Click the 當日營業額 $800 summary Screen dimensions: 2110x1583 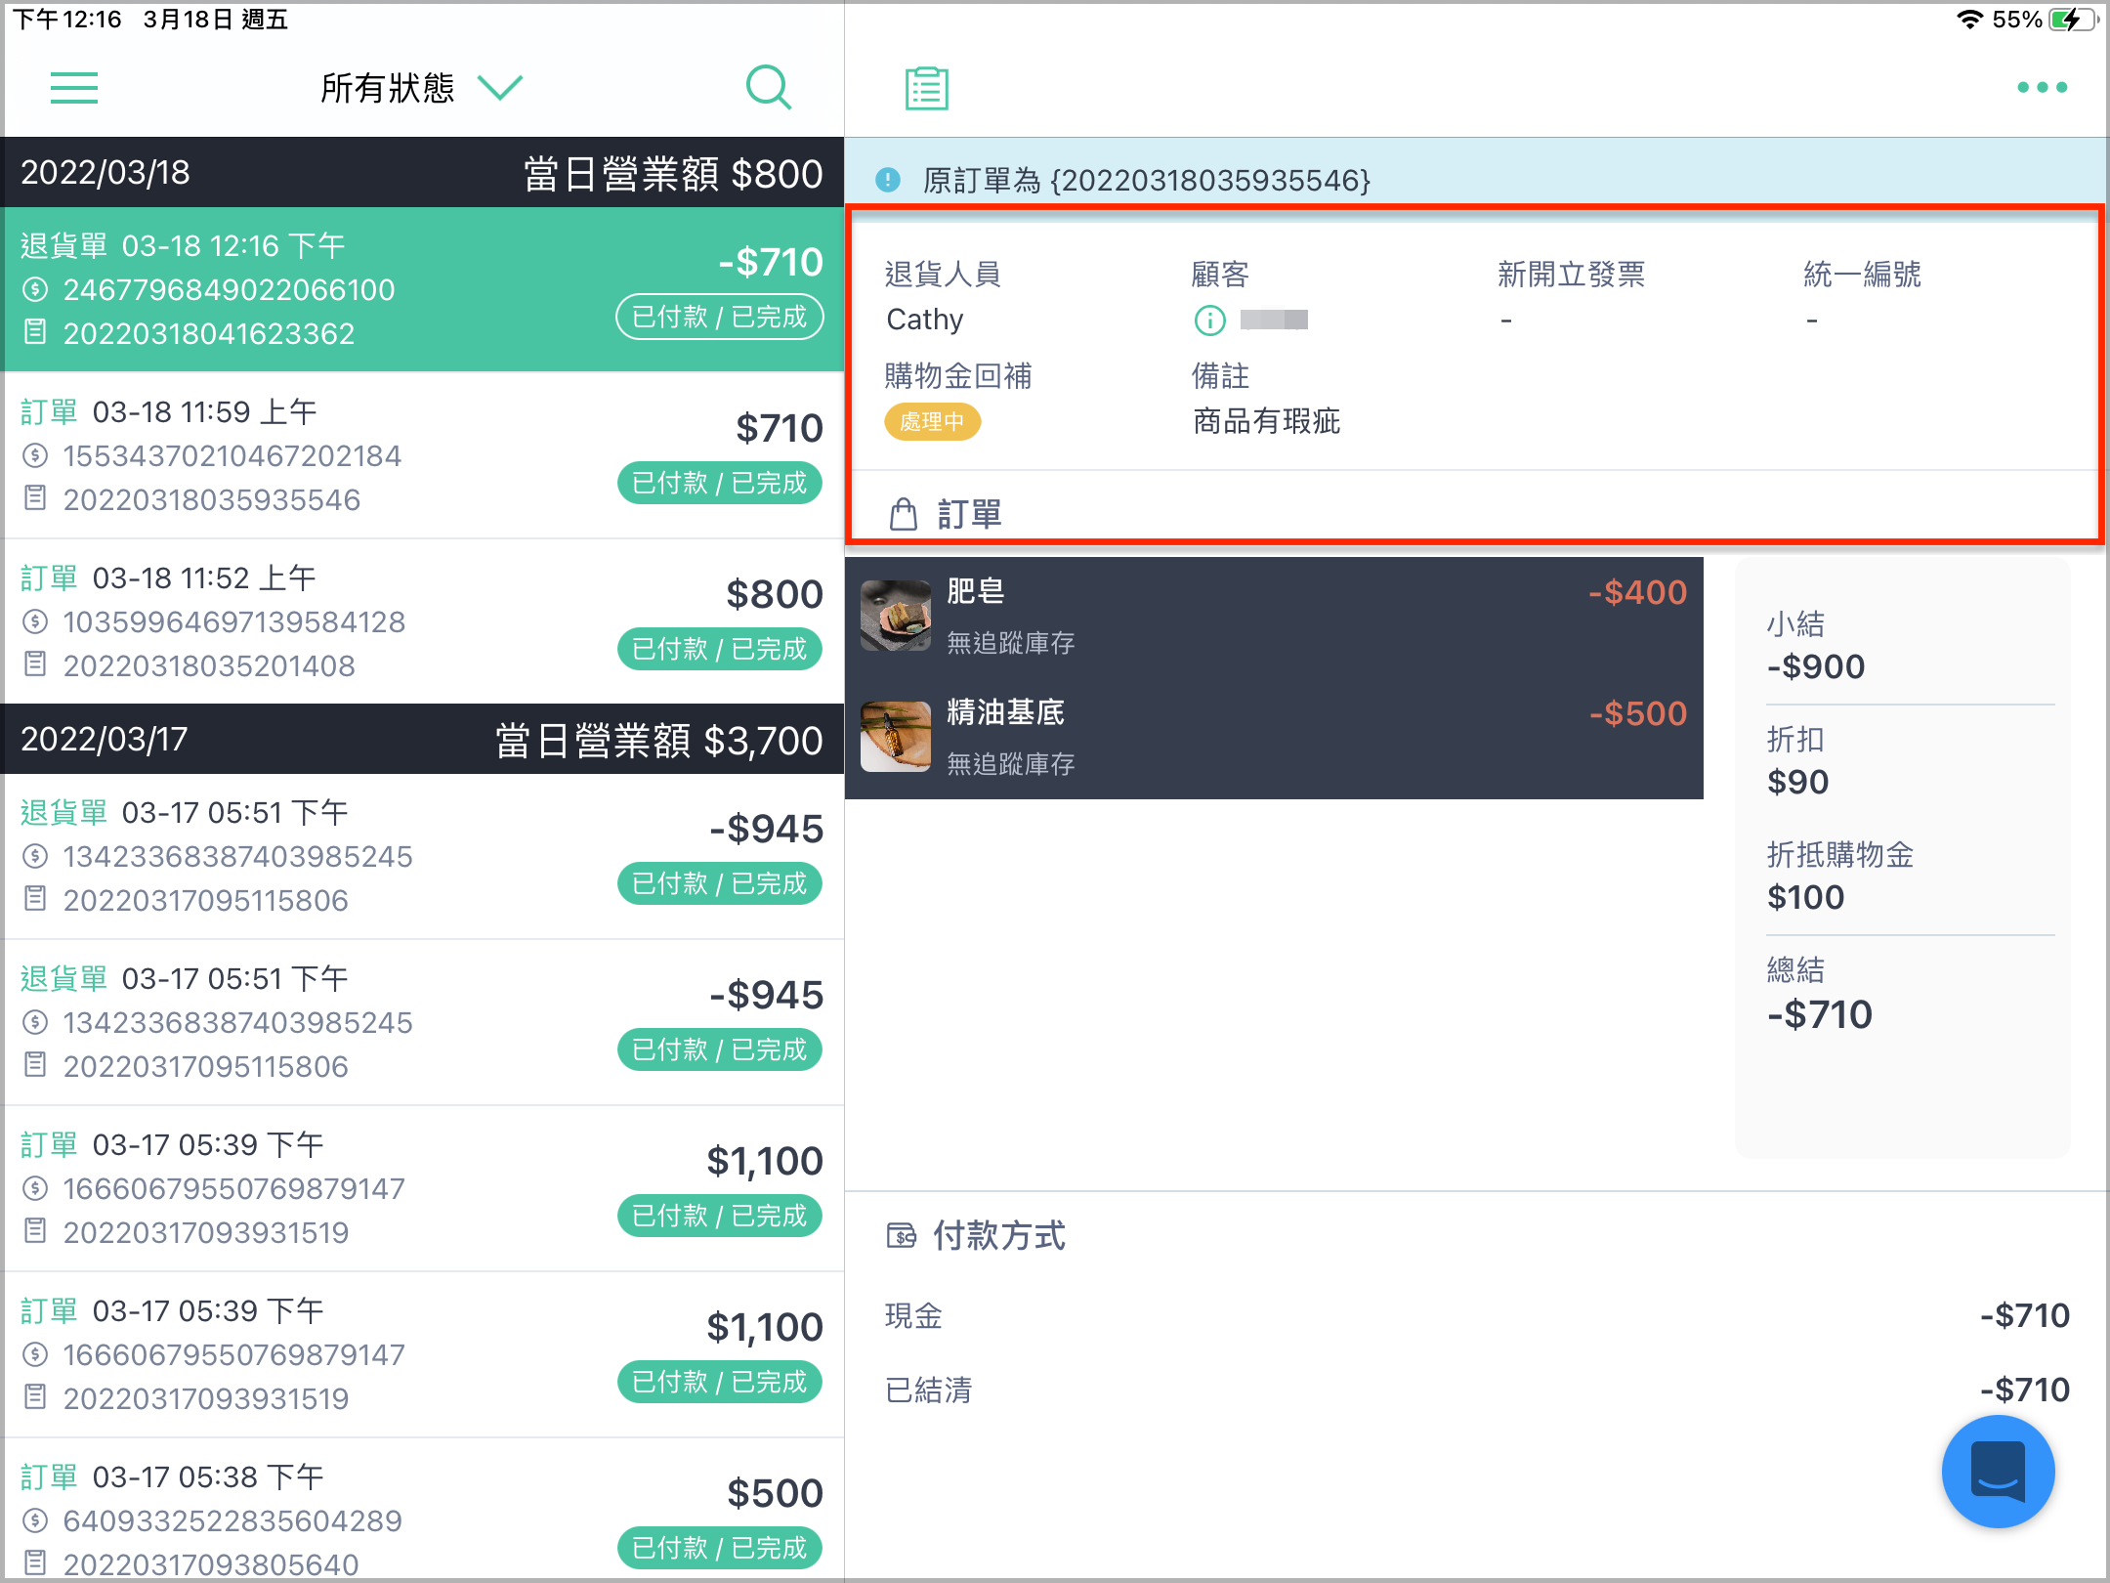(x=673, y=173)
